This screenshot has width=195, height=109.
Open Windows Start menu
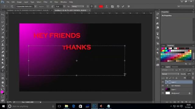coord(3,106)
